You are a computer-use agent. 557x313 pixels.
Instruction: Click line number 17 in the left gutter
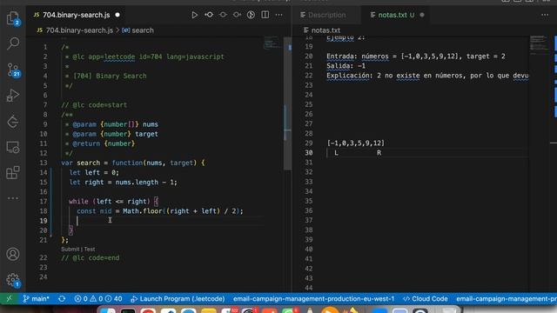[43, 202]
